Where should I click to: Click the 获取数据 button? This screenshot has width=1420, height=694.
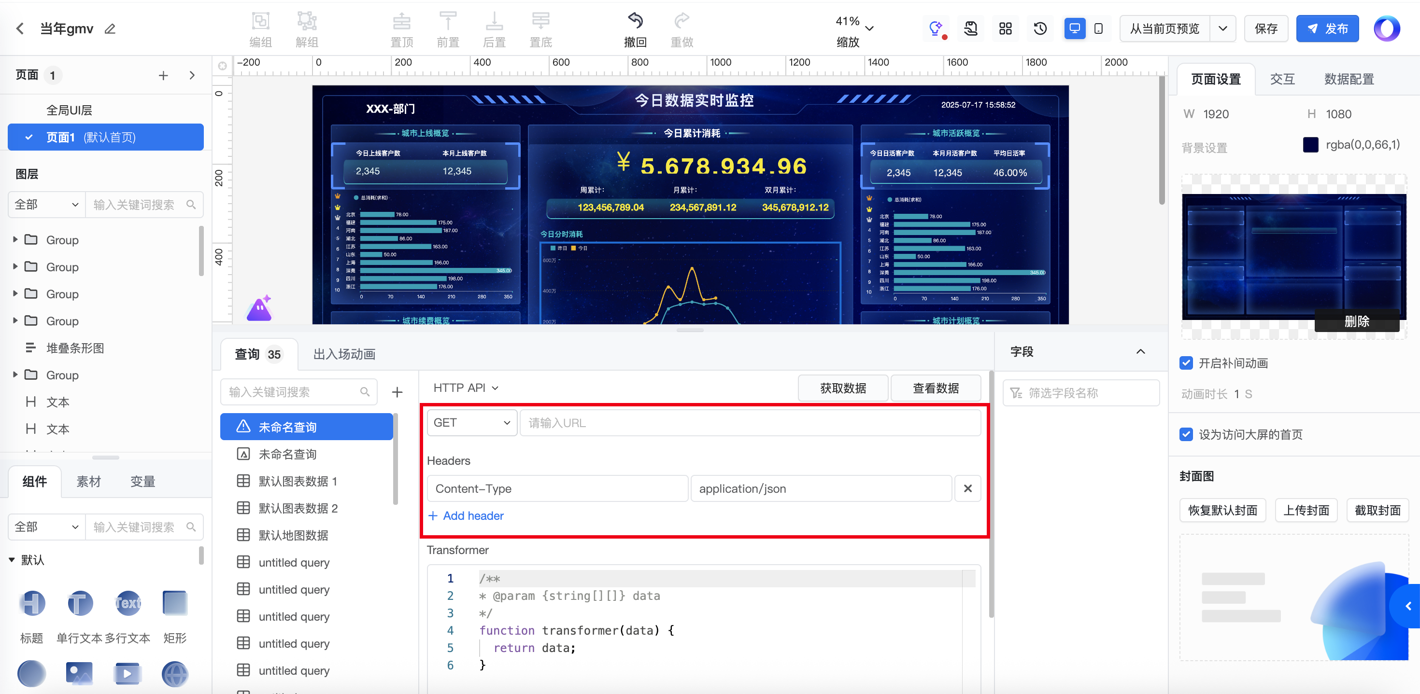click(843, 389)
